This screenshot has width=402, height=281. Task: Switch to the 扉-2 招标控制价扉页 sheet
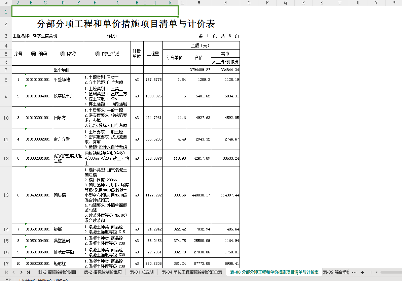click(103, 272)
